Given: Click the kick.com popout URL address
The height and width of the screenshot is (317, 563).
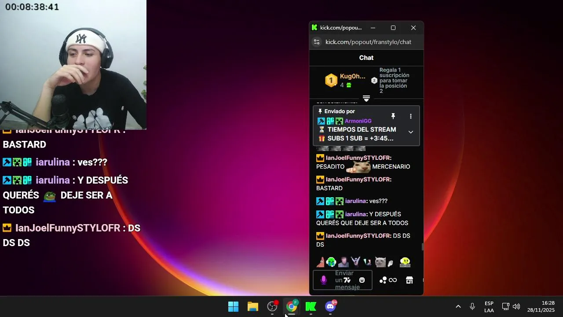Looking at the screenshot, I should coord(369,42).
